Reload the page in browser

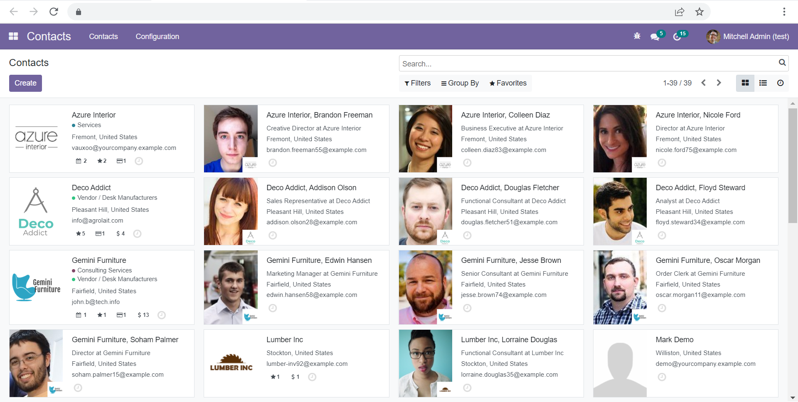tap(54, 12)
